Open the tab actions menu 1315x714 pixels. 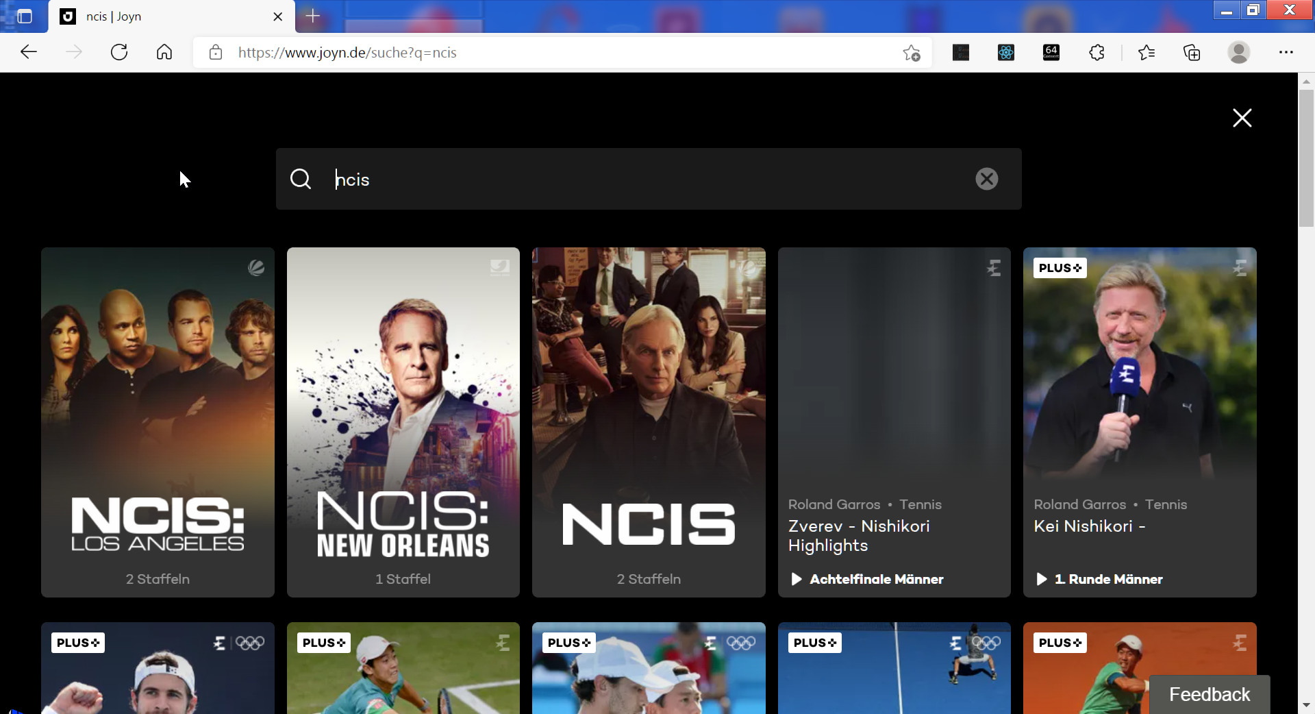tap(25, 16)
